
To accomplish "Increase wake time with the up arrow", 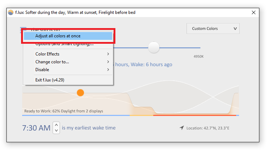I will [56, 125].
